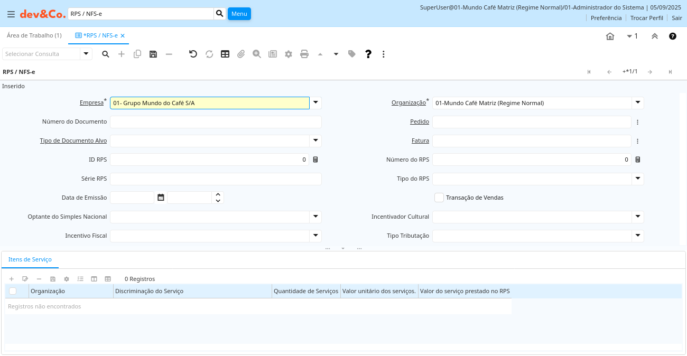Image resolution: width=687 pixels, height=356 pixels.
Task: Toggle grid view from main toolbar
Action: (225, 54)
